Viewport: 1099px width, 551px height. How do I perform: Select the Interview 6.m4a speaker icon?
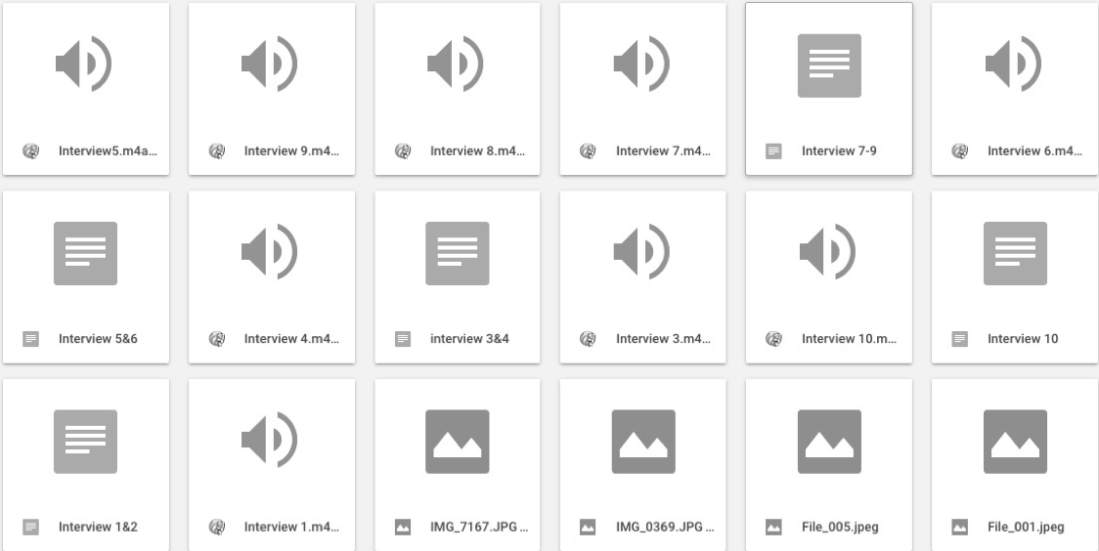pos(1014,65)
